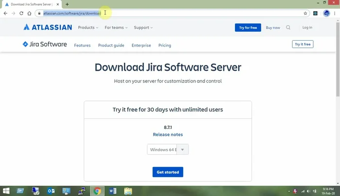Screen dimensions: 340x196
Task: Click the Atlassian logo
Action: pyautogui.click(x=48, y=27)
